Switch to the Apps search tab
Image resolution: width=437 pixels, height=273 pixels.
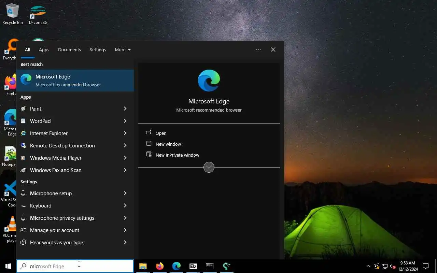point(44,49)
